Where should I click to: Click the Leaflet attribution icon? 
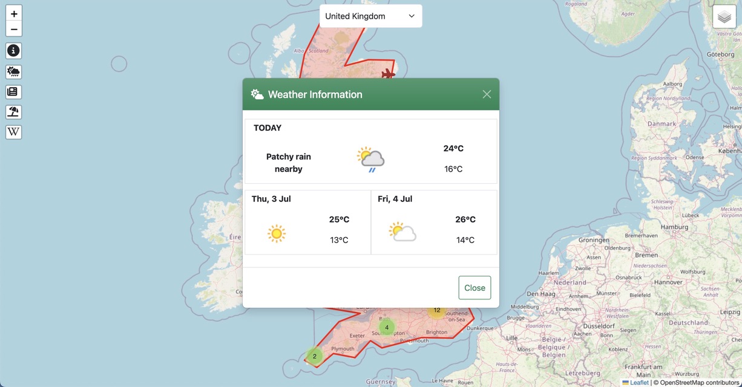[626, 383]
